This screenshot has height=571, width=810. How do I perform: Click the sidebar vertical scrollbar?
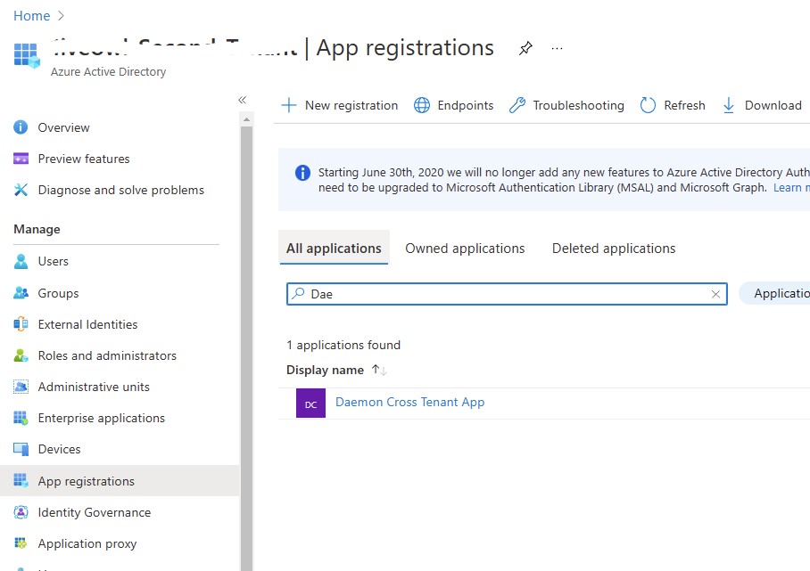(246, 348)
